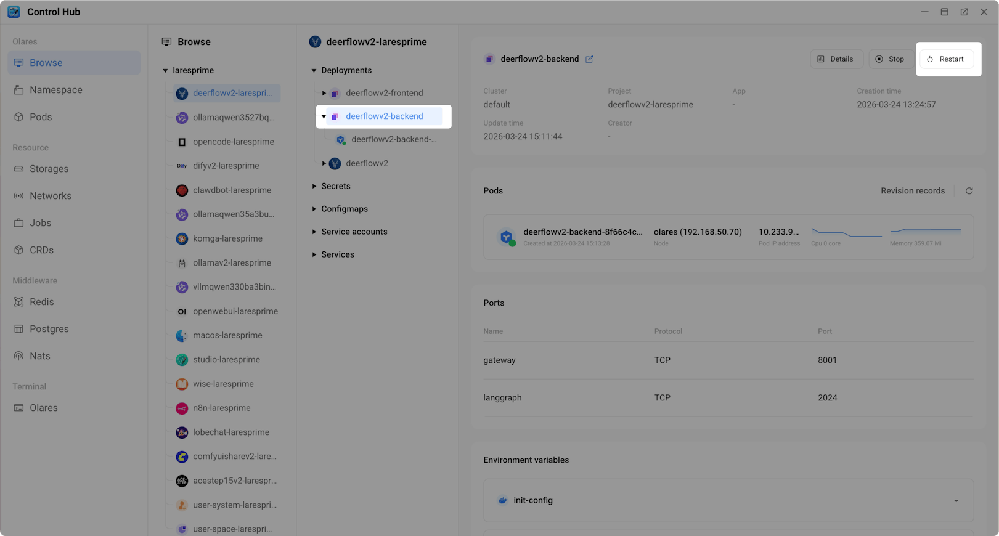Image resolution: width=999 pixels, height=536 pixels.
Task: Collapse the laresprime tree node
Action: 165,71
